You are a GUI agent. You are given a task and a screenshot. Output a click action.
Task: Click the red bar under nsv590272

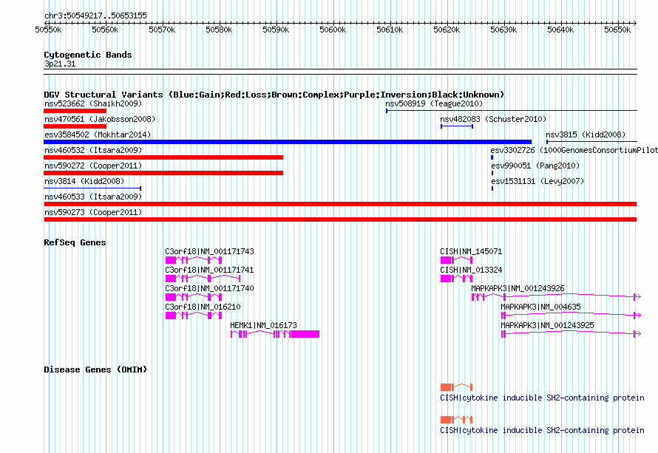(163, 173)
